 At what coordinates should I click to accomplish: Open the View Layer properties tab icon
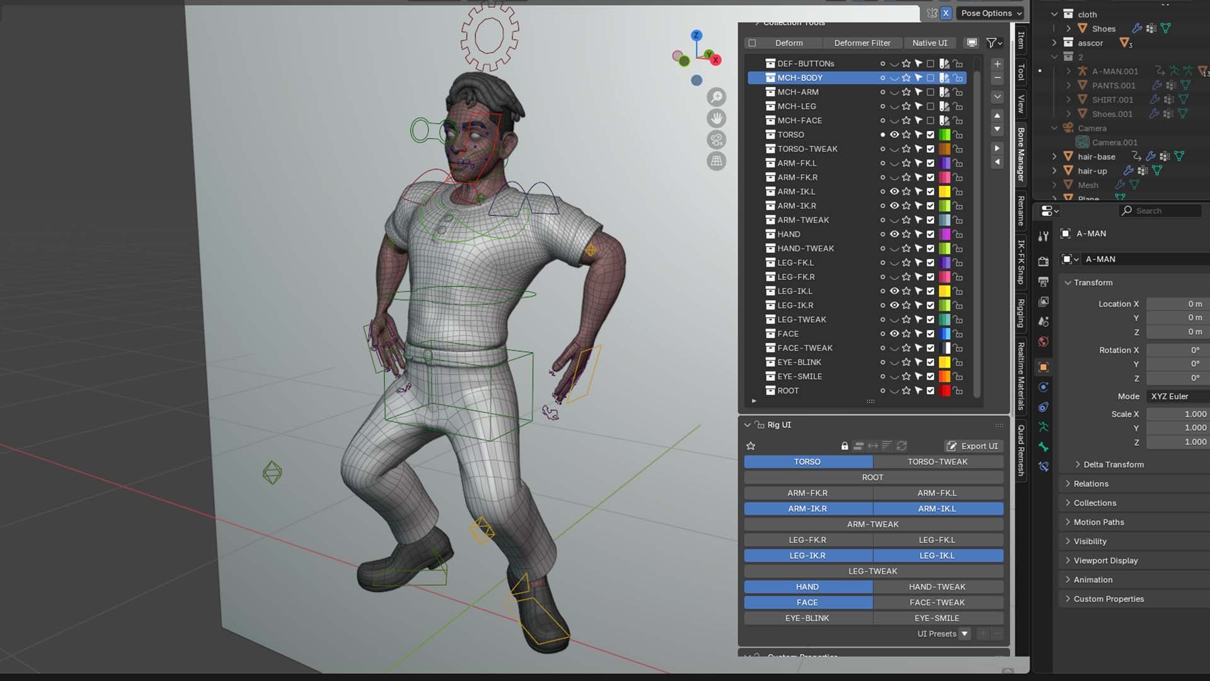coord(1044,301)
